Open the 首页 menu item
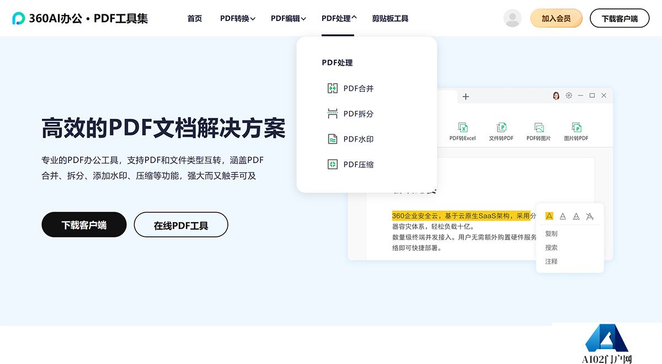Viewport: 662px width, 364px height. coord(195,18)
